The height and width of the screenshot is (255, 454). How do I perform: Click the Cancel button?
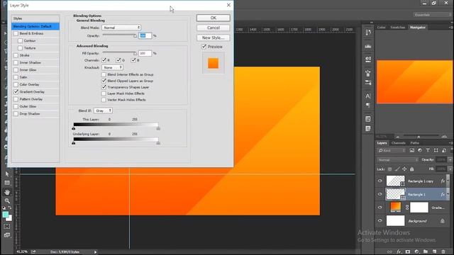tap(214, 28)
